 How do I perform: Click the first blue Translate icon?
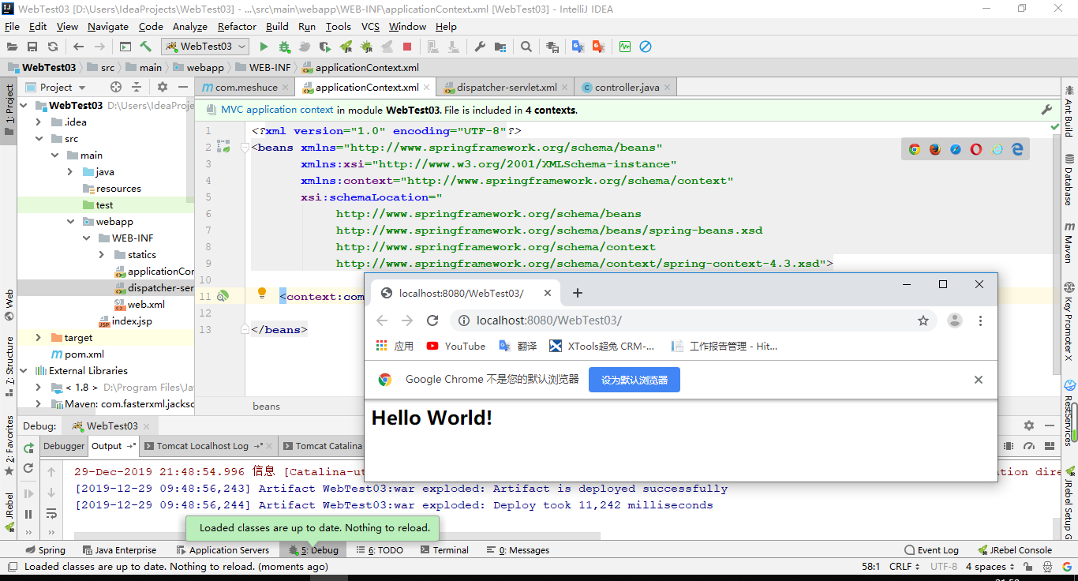pos(578,47)
